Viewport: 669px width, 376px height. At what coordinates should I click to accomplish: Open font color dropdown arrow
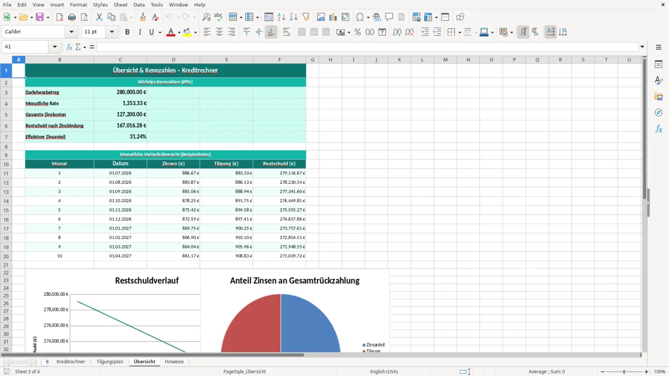click(178, 32)
